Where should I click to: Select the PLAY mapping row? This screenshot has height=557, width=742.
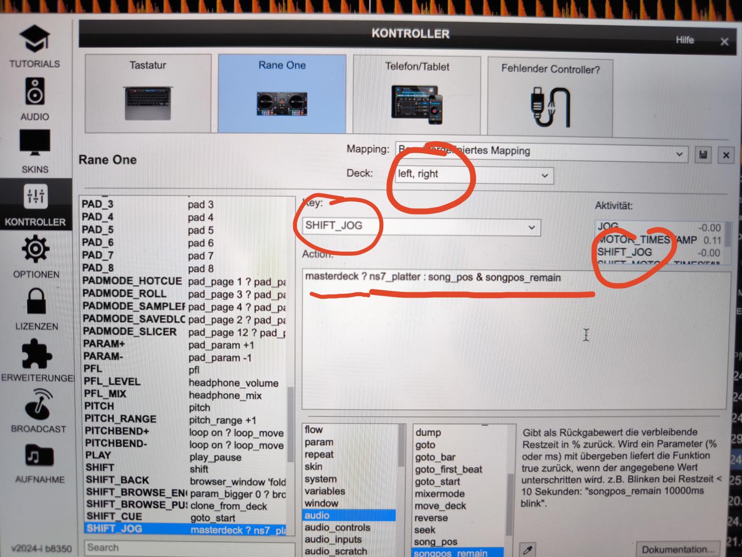185,456
